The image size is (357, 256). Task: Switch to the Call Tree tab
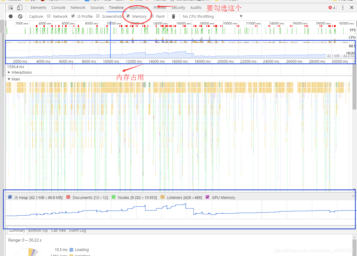click(x=58, y=231)
